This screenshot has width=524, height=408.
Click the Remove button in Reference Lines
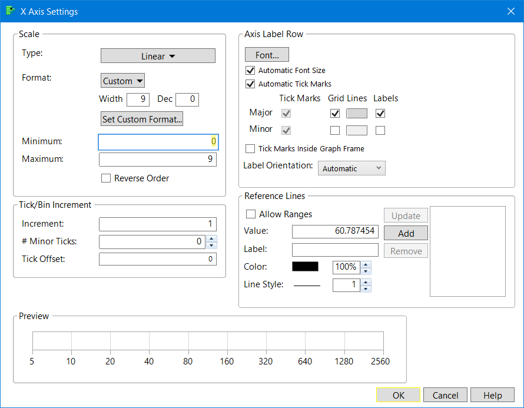point(405,250)
